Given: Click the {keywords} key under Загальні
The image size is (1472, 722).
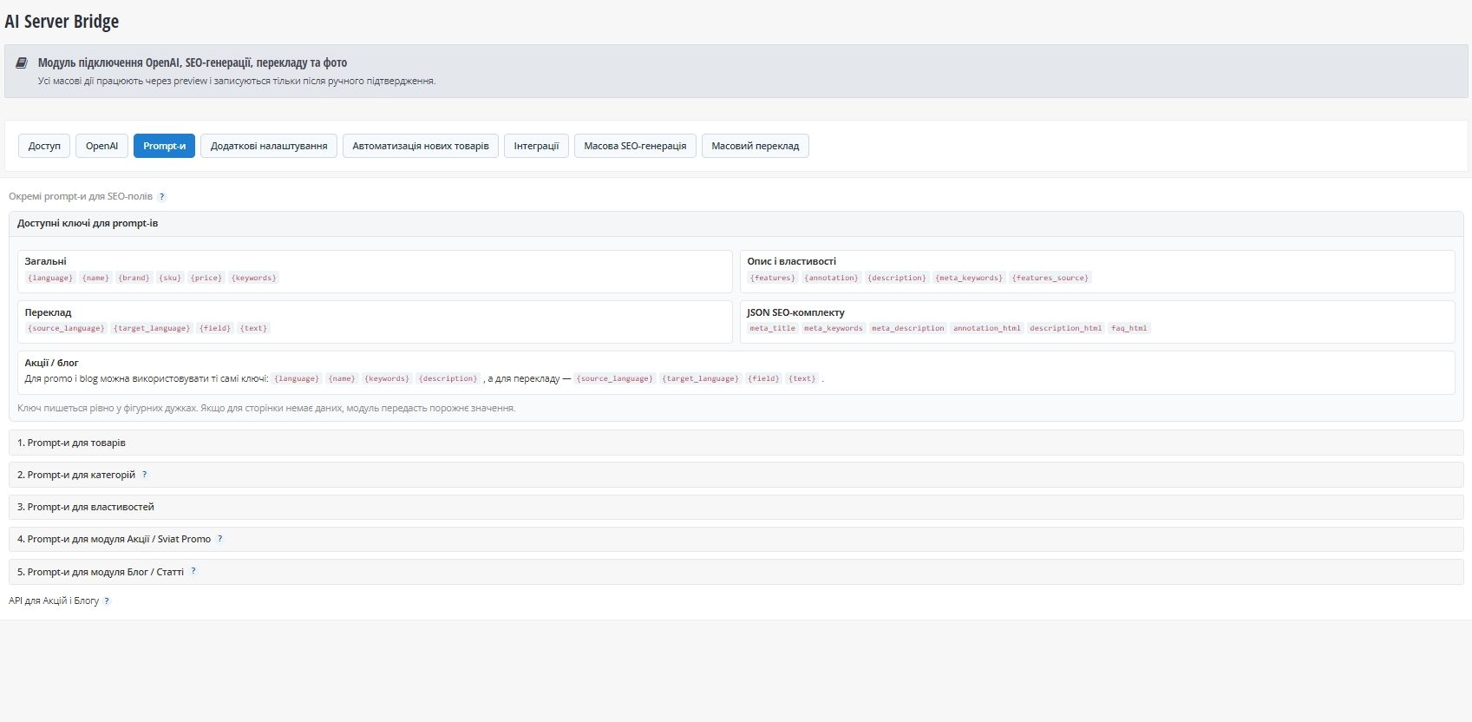Looking at the screenshot, I should click(254, 278).
